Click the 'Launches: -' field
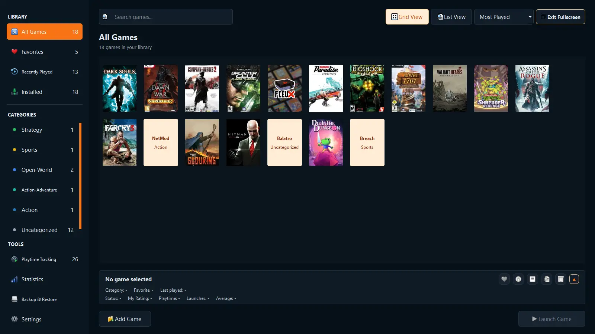The width and height of the screenshot is (595, 334). pyautogui.click(x=198, y=298)
